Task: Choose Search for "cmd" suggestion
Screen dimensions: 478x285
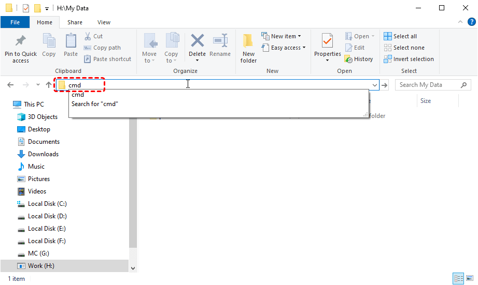Action: 95,104
